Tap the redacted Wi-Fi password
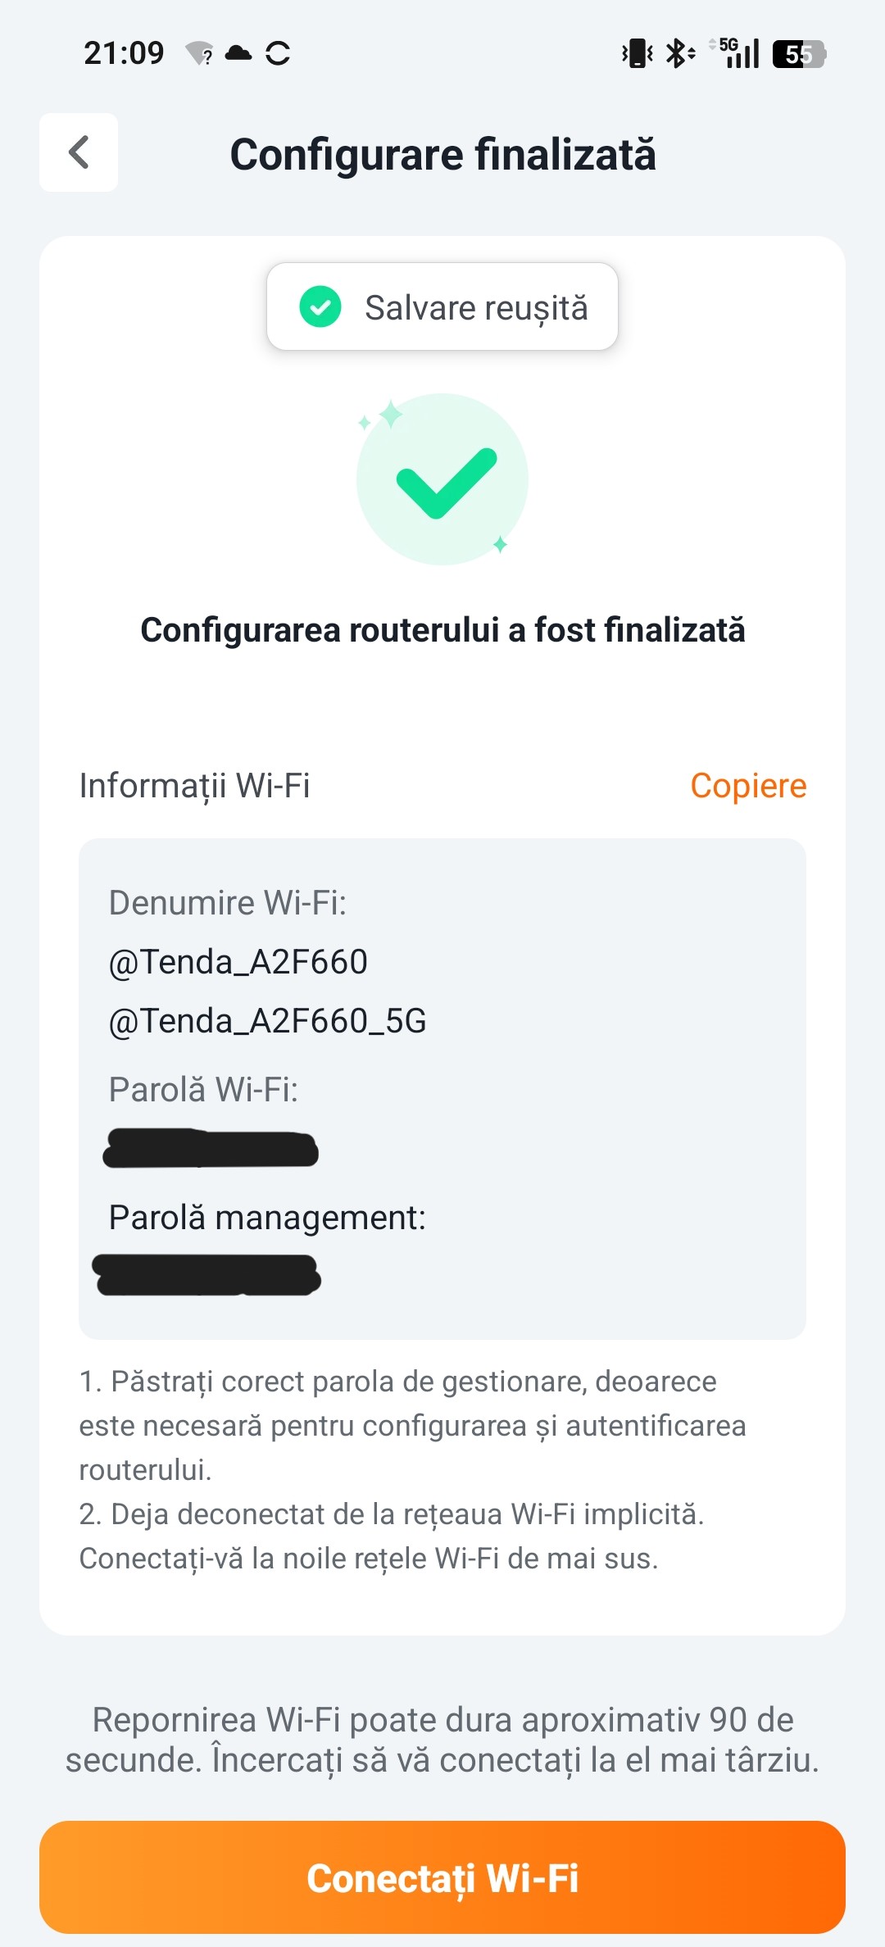Screen dimensions: 885x1947 coord(211,1148)
